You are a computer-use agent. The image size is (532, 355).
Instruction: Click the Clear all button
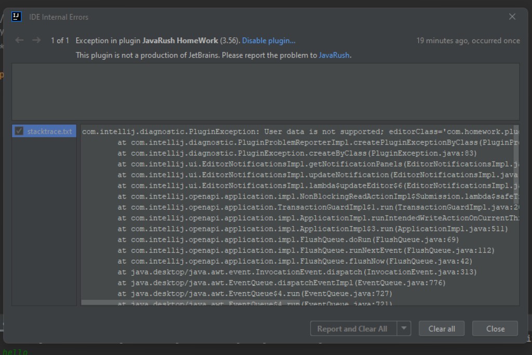click(441, 328)
